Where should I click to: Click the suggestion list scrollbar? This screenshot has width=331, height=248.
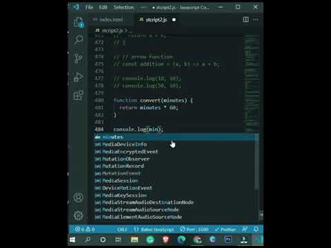point(257,161)
